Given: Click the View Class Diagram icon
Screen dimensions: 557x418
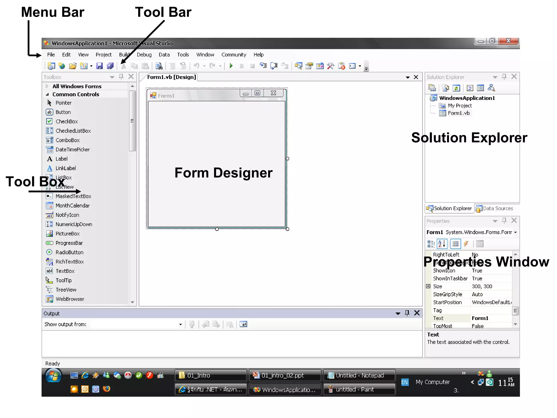Looking at the screenshot, I should 491,88.
